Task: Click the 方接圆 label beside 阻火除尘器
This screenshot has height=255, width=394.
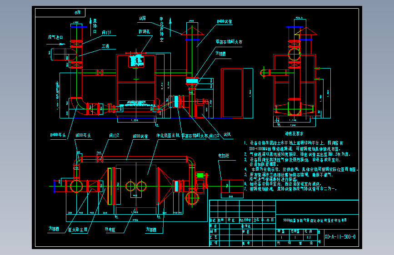Action: coord(54,229)
